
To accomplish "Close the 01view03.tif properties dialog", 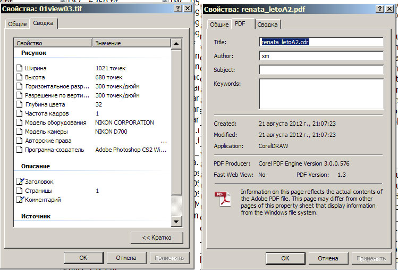I will coord(188,9).
